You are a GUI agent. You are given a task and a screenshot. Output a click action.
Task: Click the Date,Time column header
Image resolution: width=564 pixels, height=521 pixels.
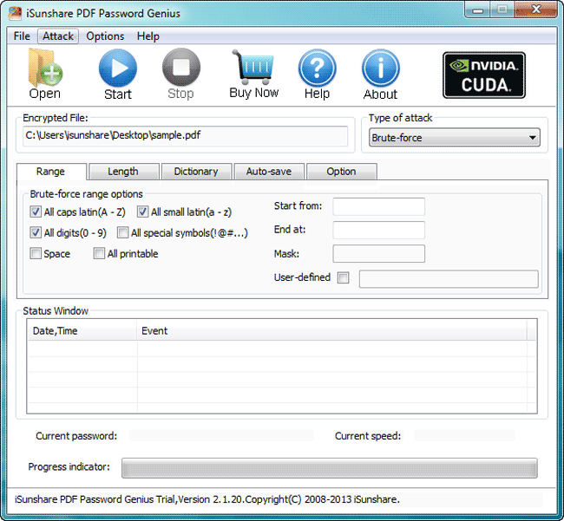[82, 330]
